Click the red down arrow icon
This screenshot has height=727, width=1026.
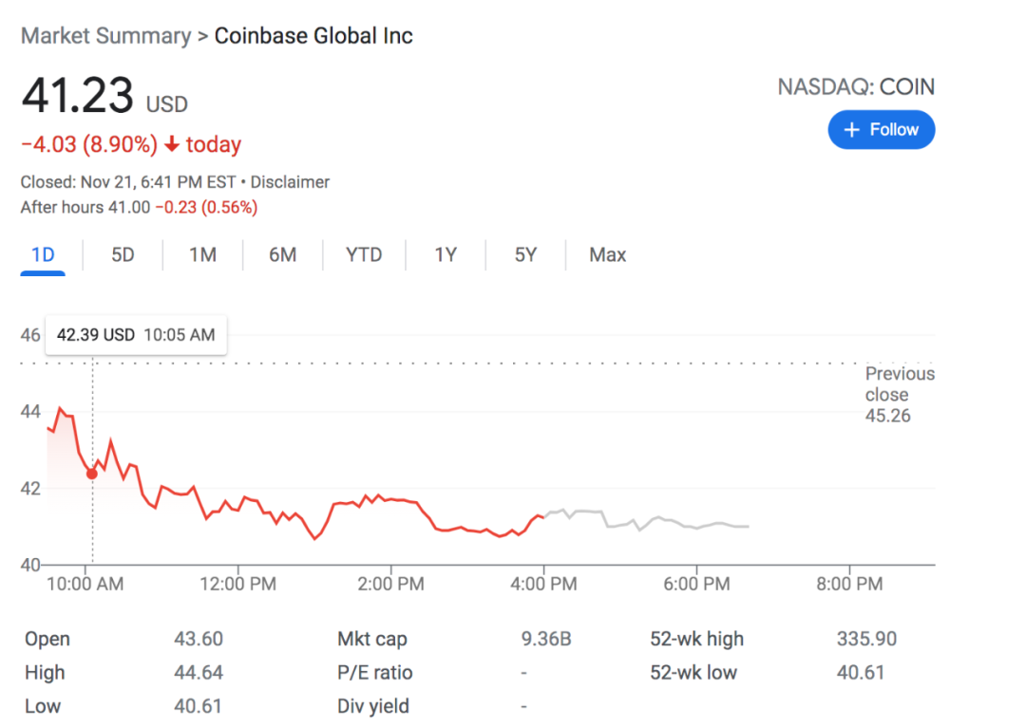172,144
